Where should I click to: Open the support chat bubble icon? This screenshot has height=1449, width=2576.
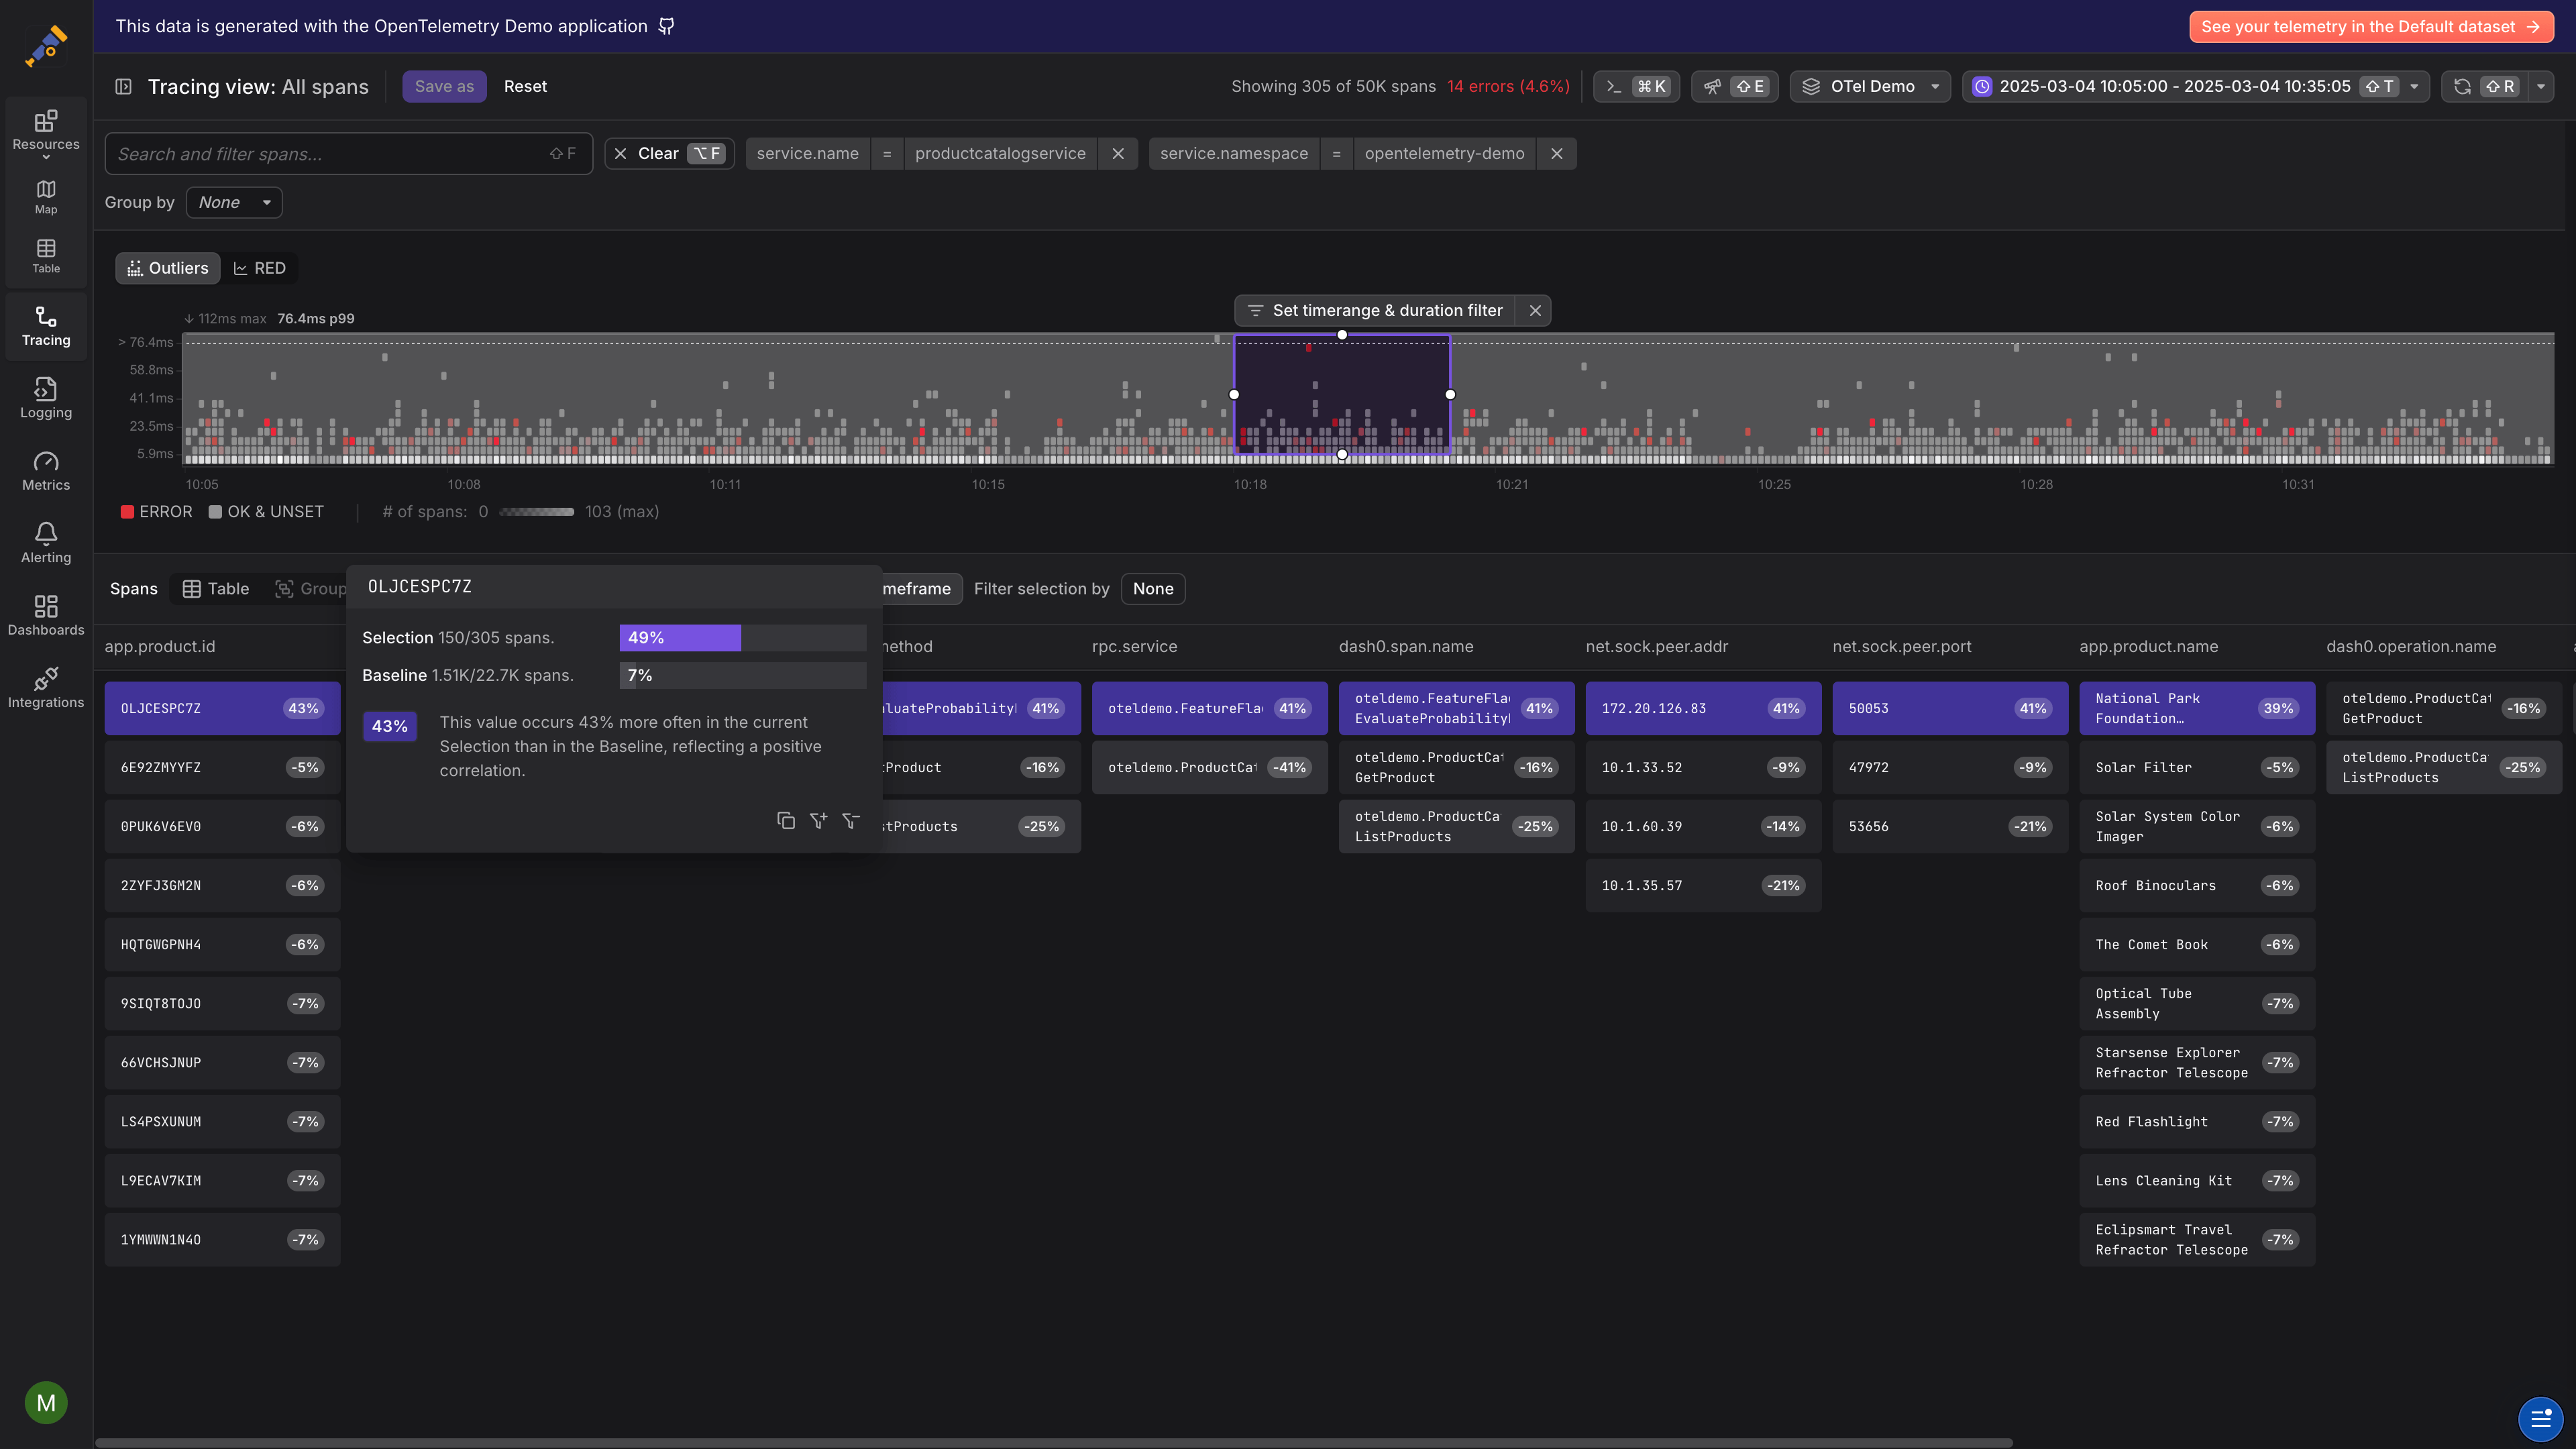click(2540, 1417)
